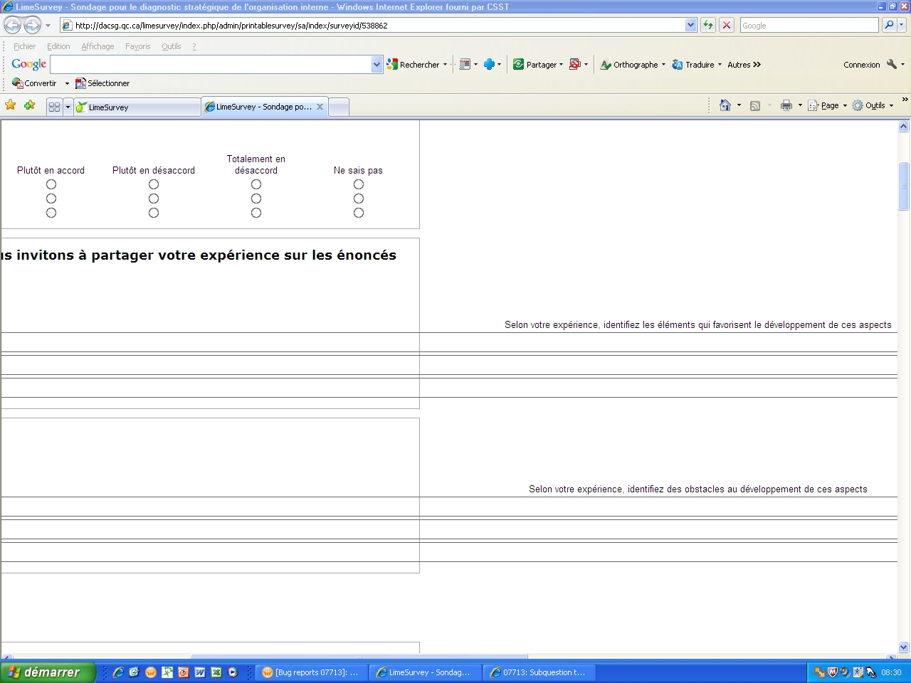Screen dimensions: 911x683
Task: Open Google toolbar wrench settings
Action: [892, 64]
